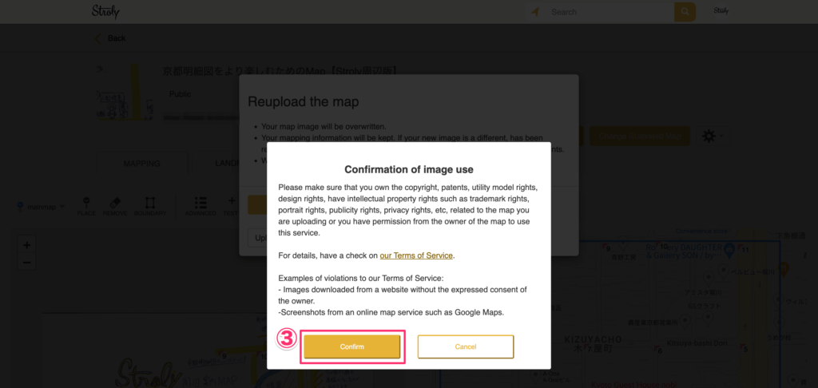Zoom in on the map

pyautogui.click(x=27, y=245)
